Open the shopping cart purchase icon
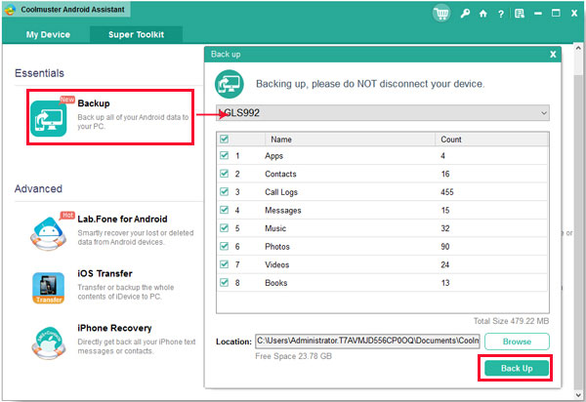 coord(441,14)
